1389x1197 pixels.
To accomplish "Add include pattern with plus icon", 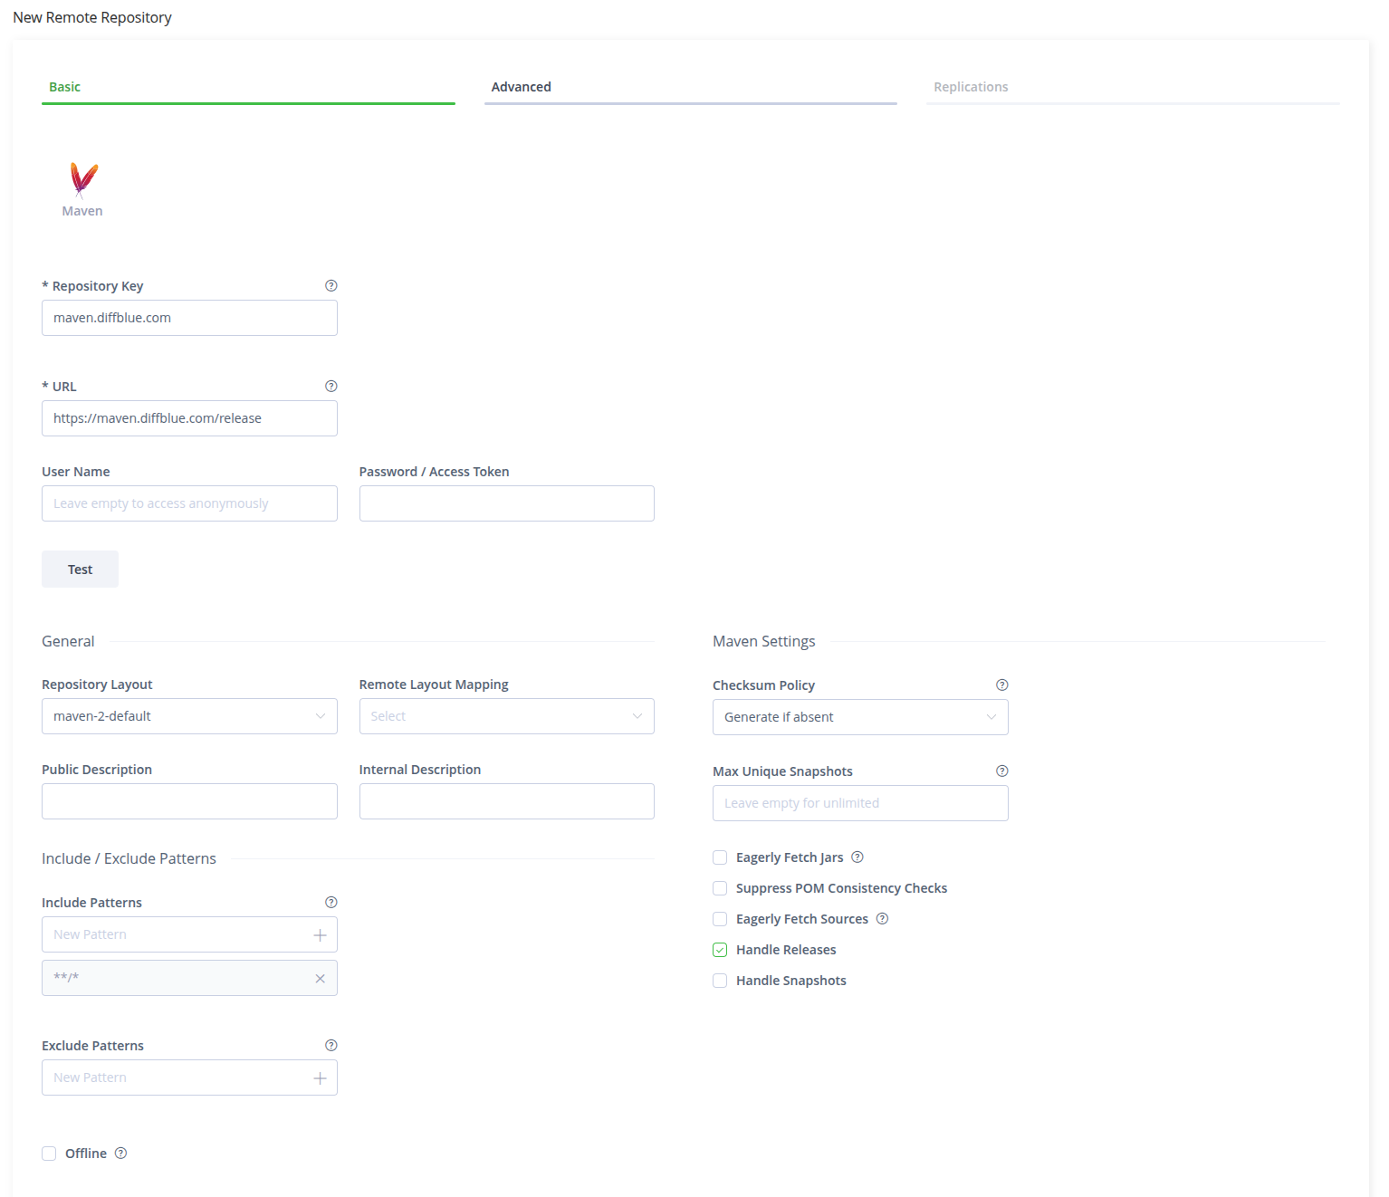I will [320, 935].
